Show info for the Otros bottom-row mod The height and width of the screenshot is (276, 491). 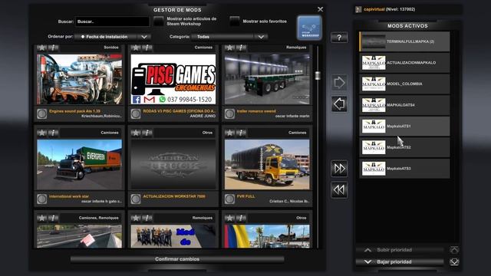tap(241, 218)
